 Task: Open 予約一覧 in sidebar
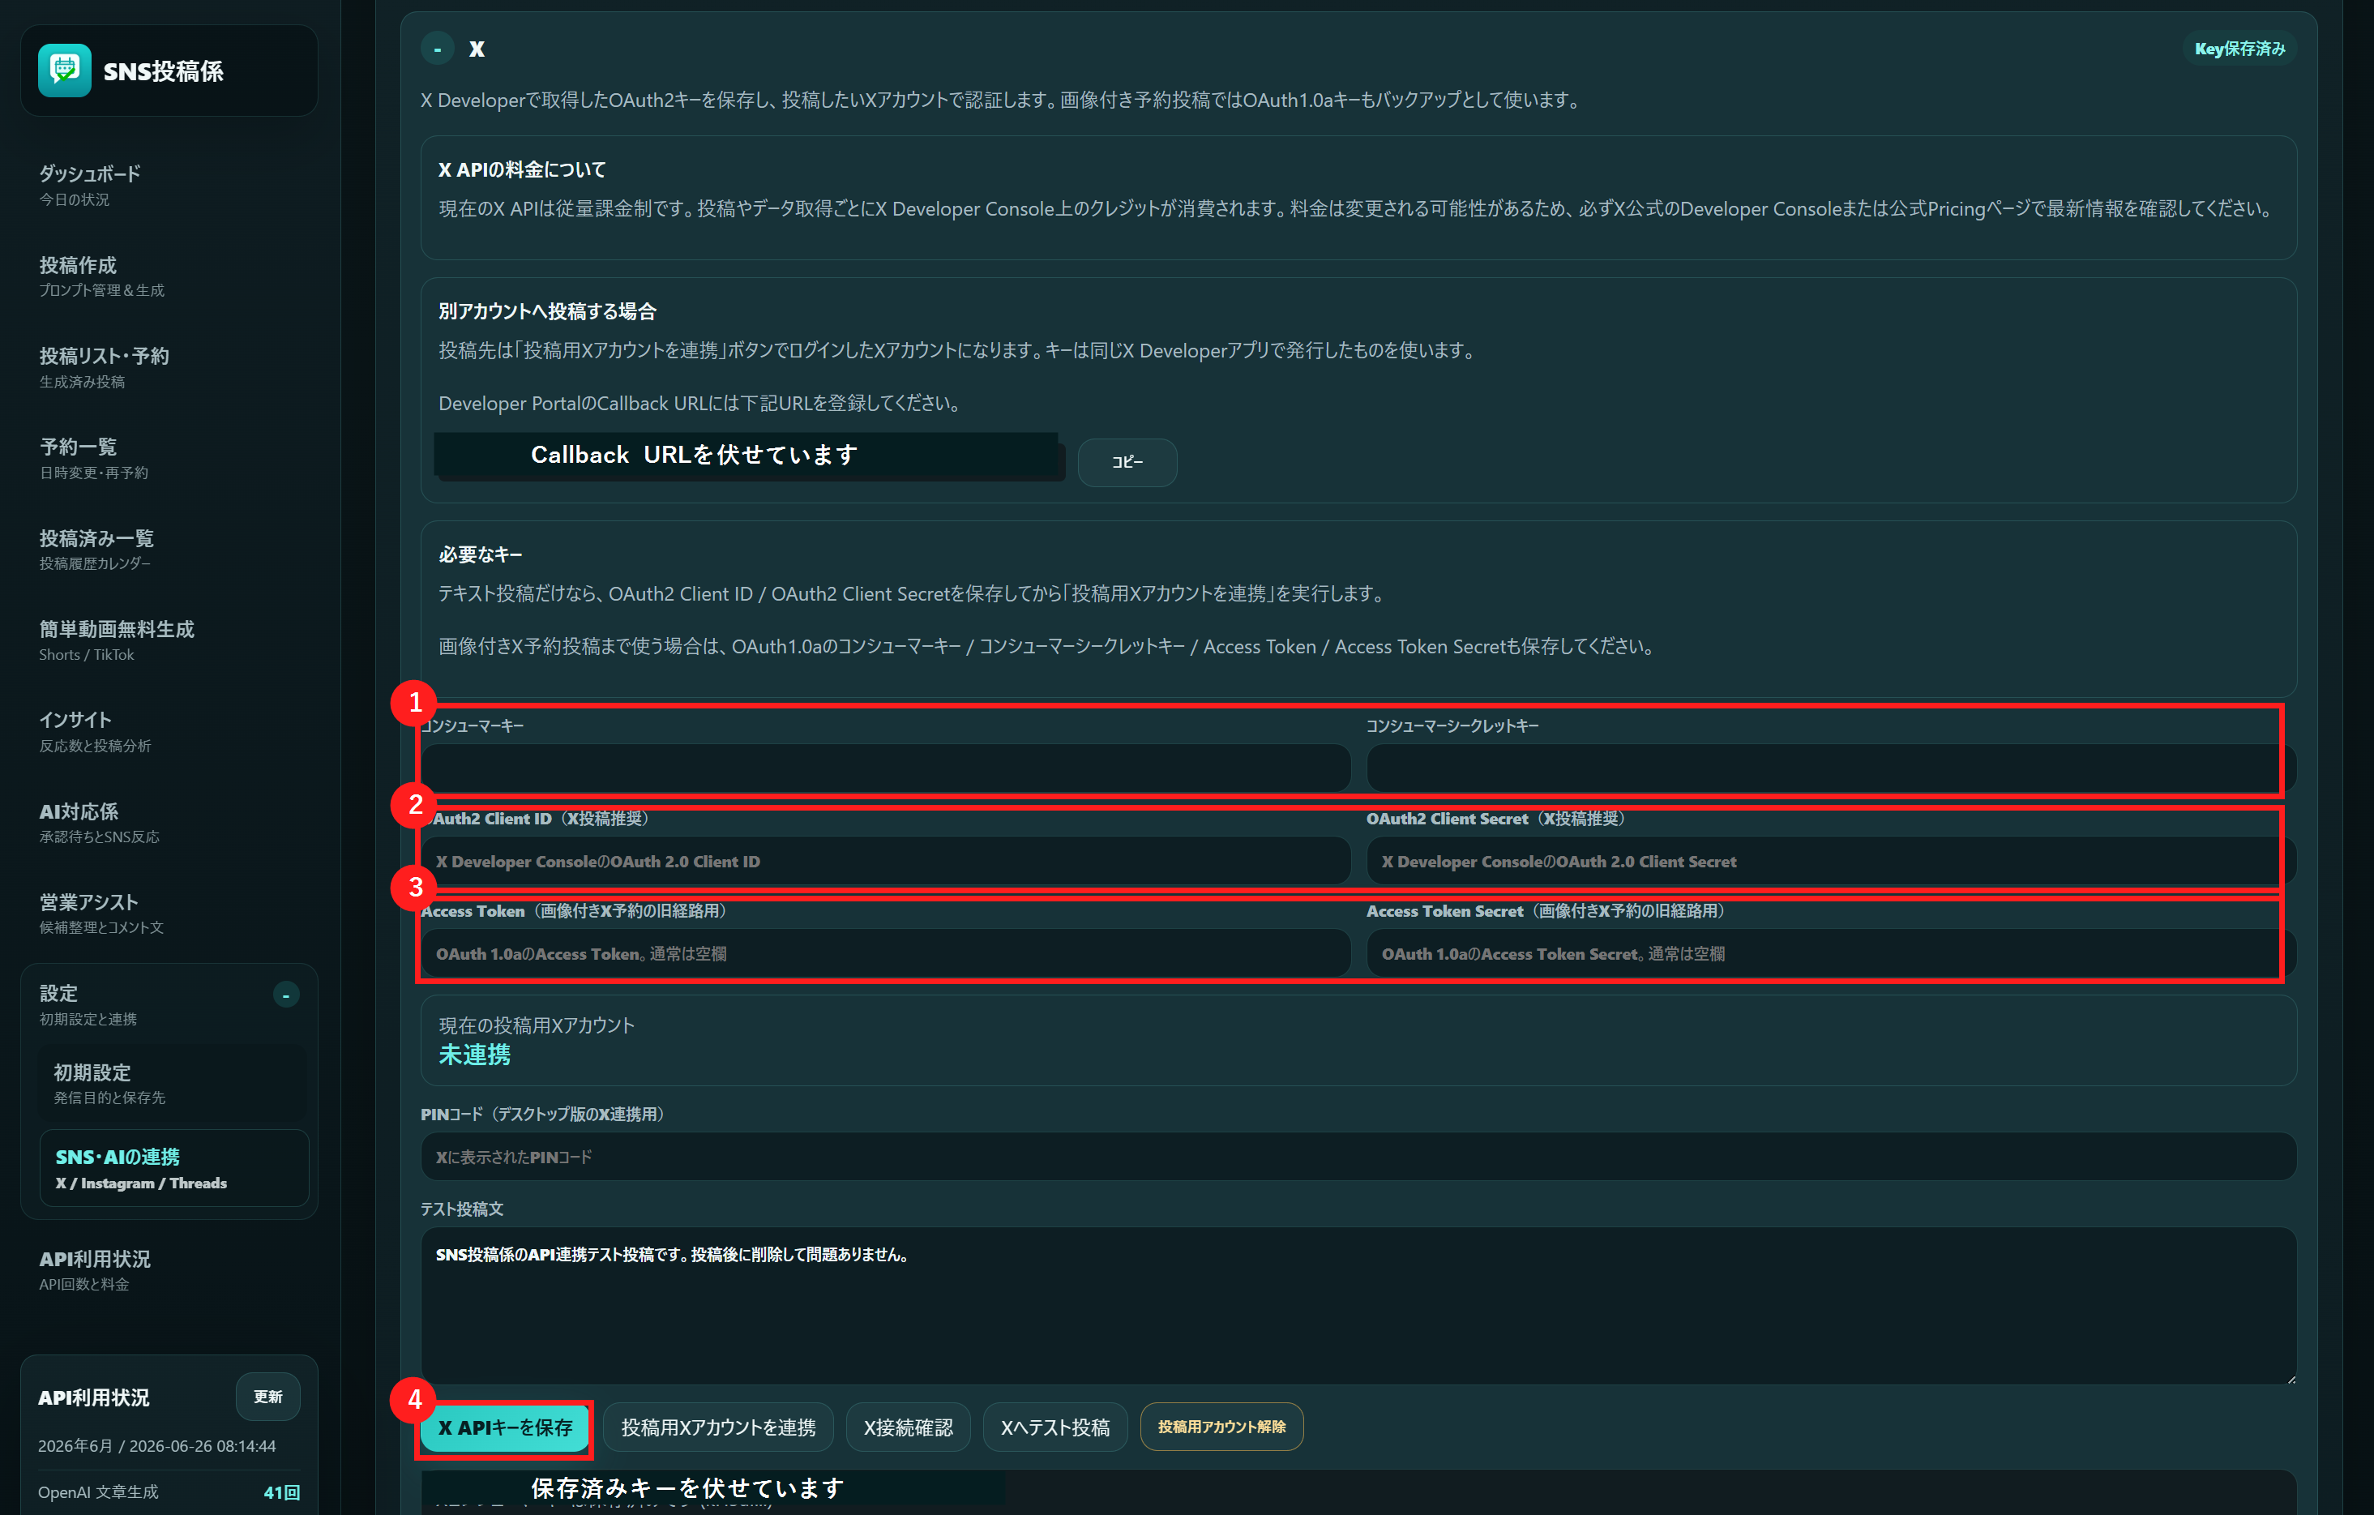[x=169, y=458]
